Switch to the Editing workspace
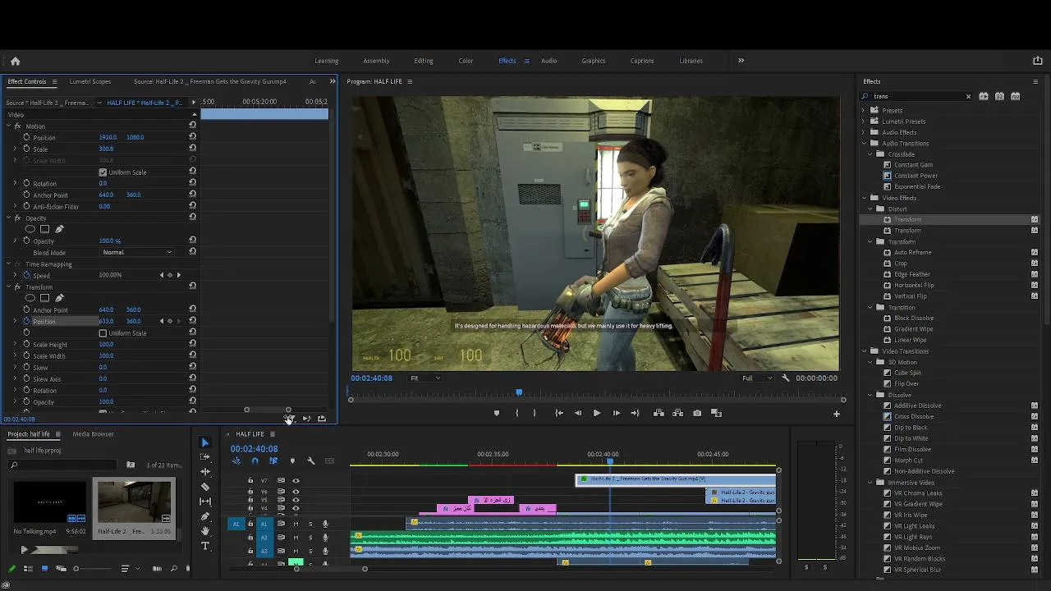Screen dimensions: 1051x591 pyautogui.click(x=424, y=61)
